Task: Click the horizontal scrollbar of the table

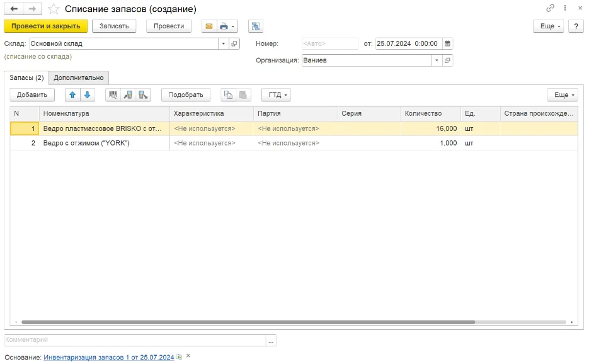Action: point(248,322)
